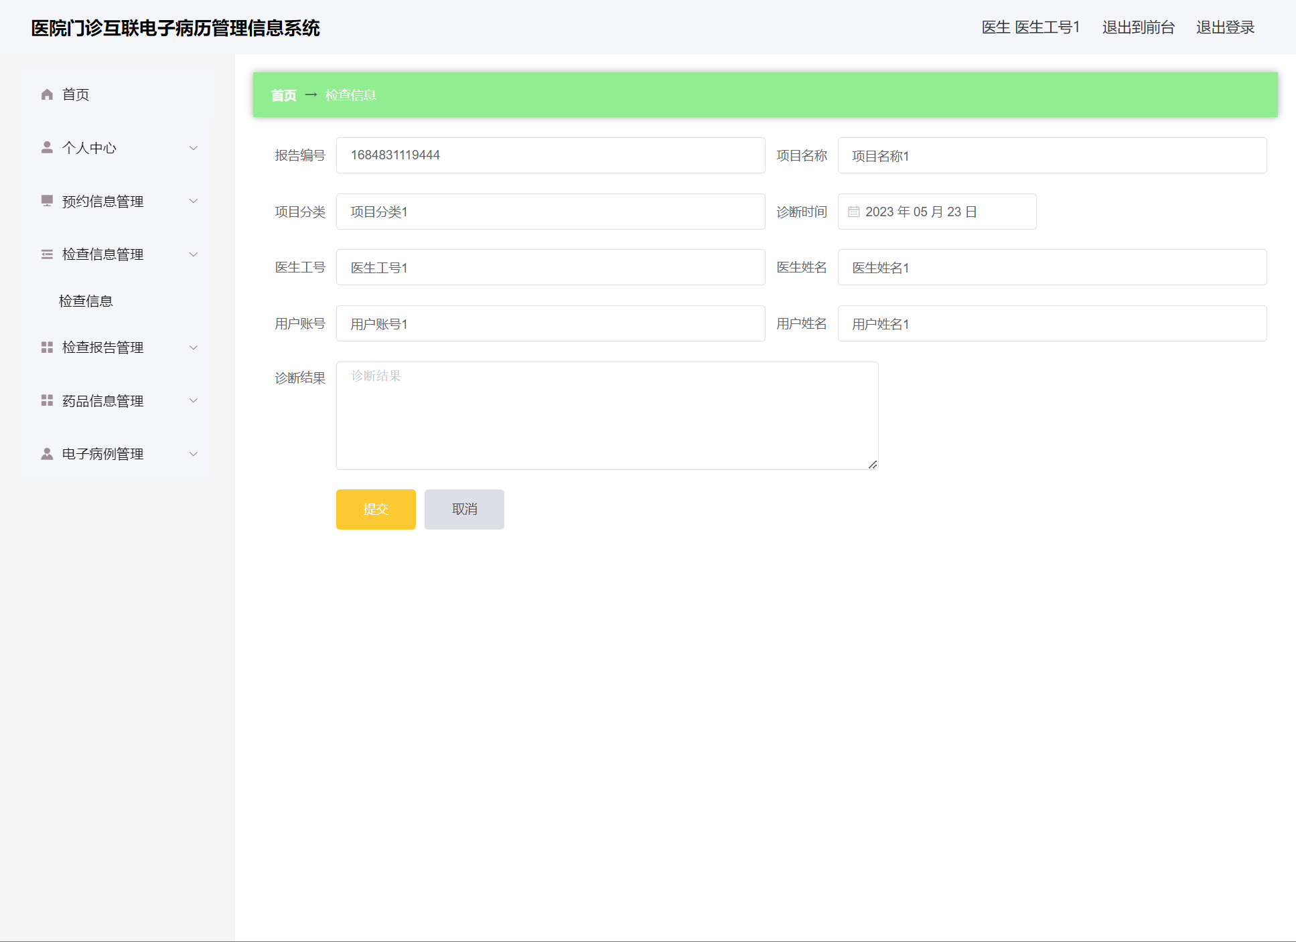Screen dimensions: 1296x942
Task: Expand the 电子病例管理 chevron
Action: click(x=194, y=454)
